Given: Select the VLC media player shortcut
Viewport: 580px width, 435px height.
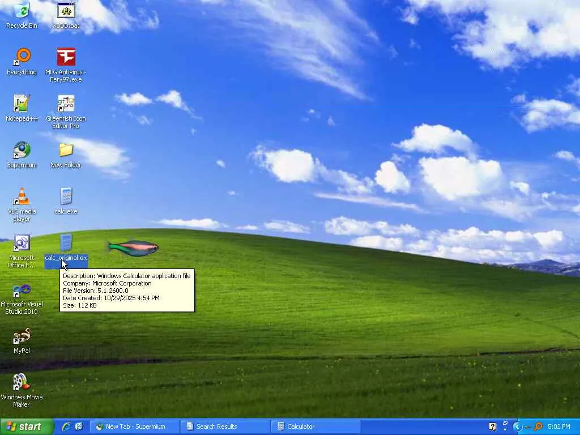Looking at the screenshot, I should pos(22,196).
